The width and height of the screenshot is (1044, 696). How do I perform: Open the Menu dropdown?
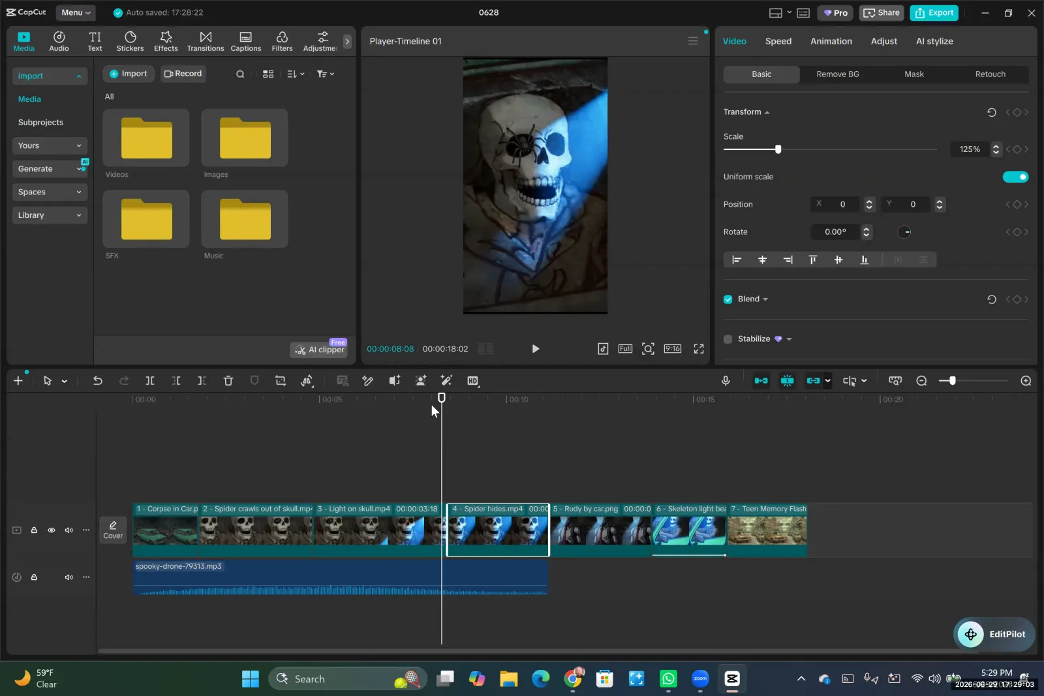pos(76,13)
